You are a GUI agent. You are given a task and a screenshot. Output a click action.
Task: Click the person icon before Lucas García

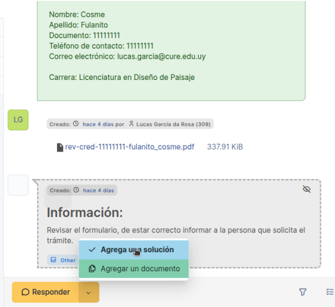(131, 124)
